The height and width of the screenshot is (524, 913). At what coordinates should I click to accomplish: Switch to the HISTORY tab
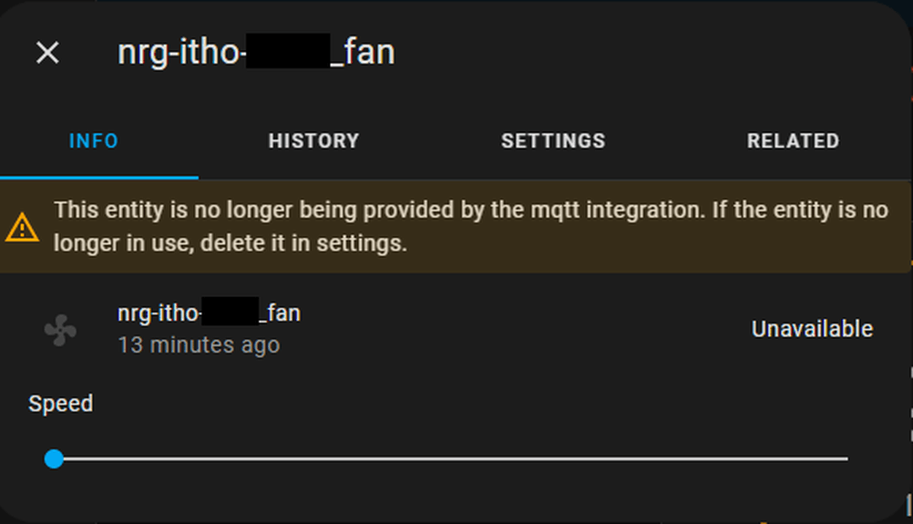313,141
